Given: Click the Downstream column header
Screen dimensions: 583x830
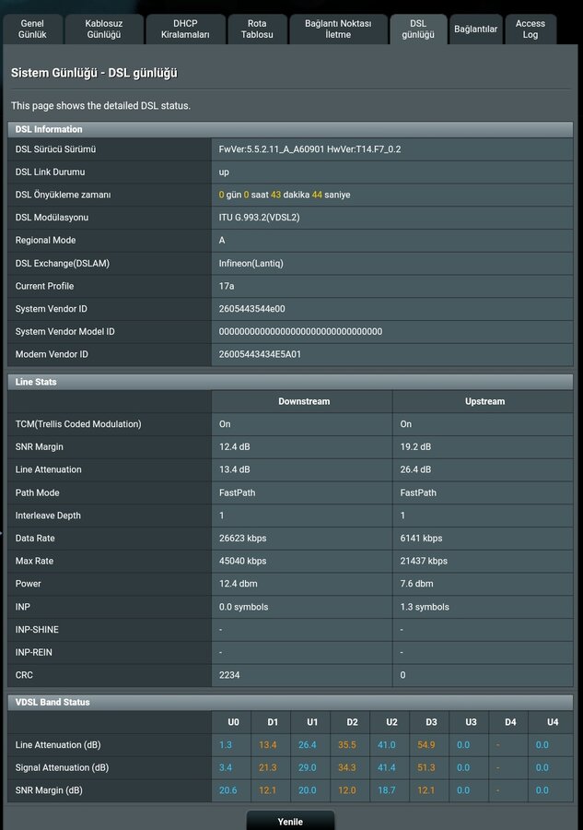Looking at the screenshot, I should (304, 401).
